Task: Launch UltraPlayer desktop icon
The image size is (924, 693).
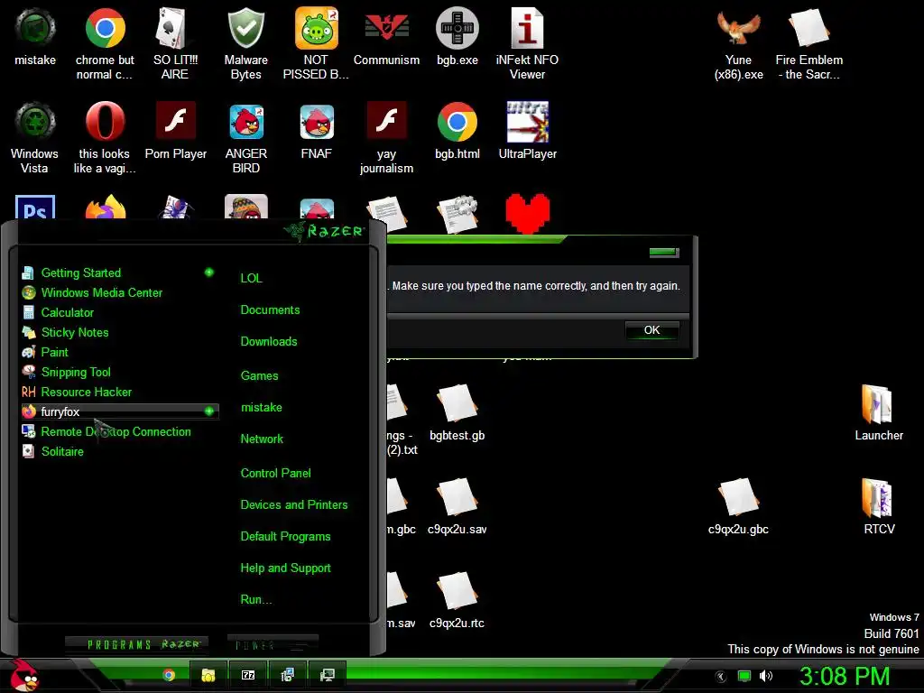Action: tap(527, 122)
